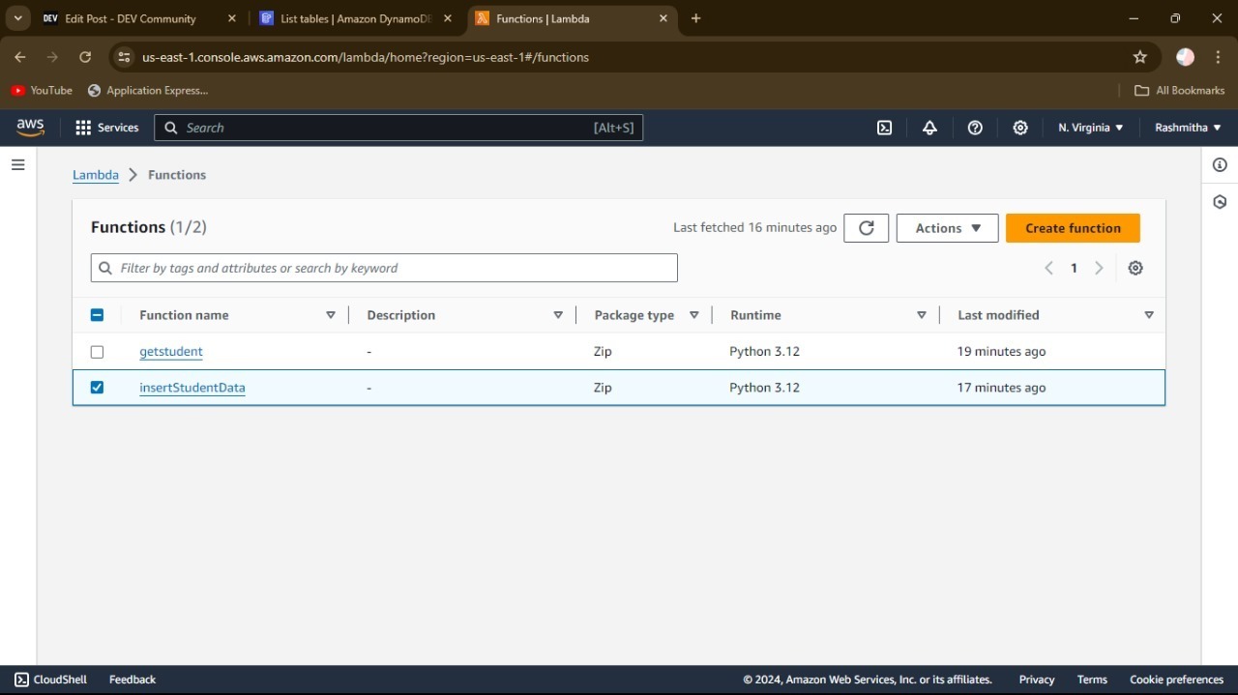
Task: Click page number 1 in pagination
Action: coord(1074,268)
